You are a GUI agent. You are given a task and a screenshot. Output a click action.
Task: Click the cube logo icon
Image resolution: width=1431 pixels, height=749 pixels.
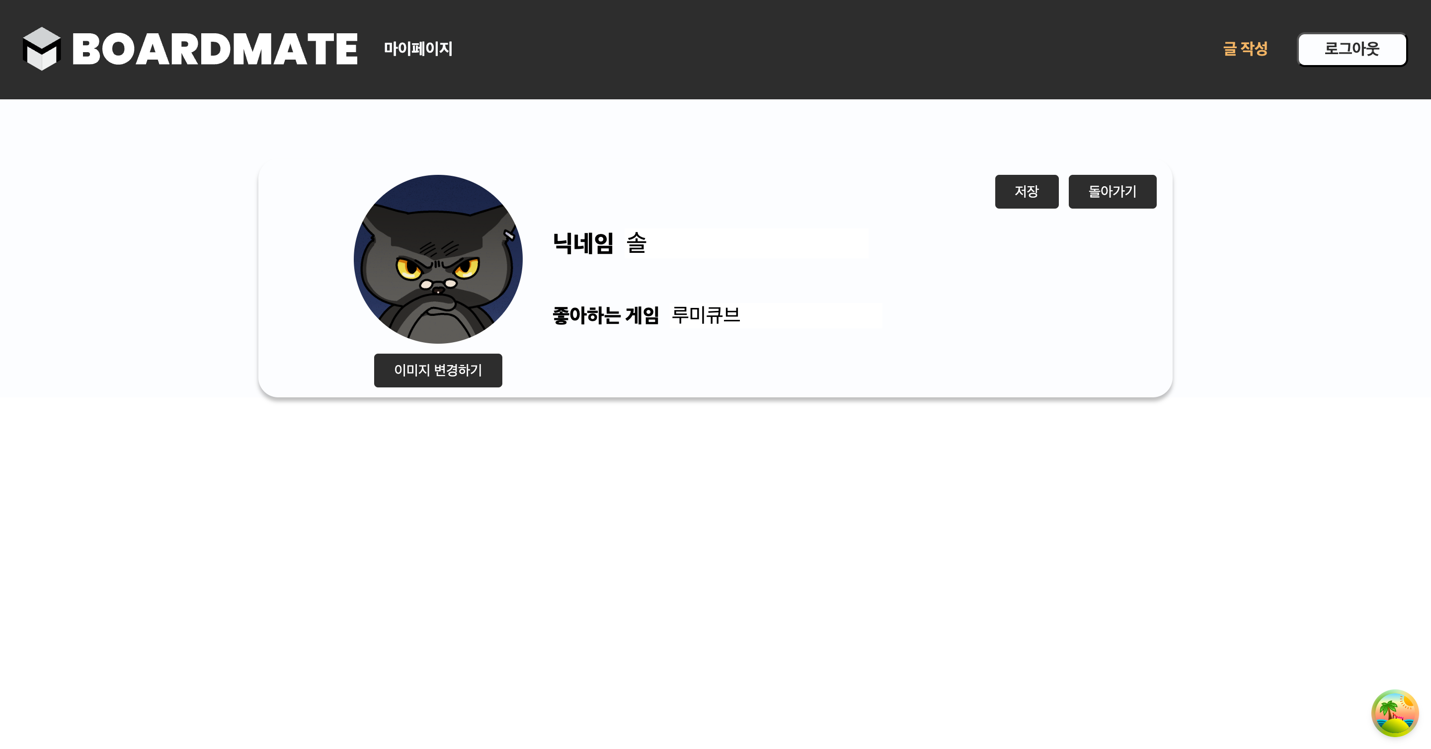(x=42, y=49)
